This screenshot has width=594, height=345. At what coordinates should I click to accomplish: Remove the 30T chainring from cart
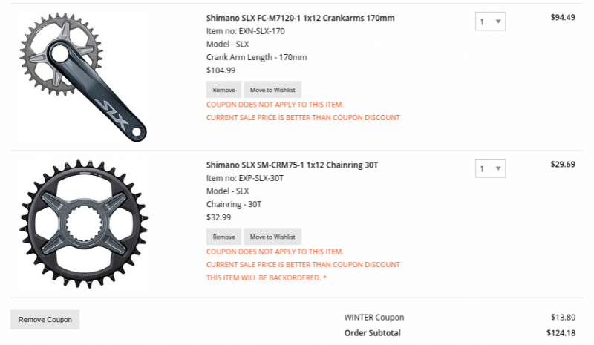point(223,237)
